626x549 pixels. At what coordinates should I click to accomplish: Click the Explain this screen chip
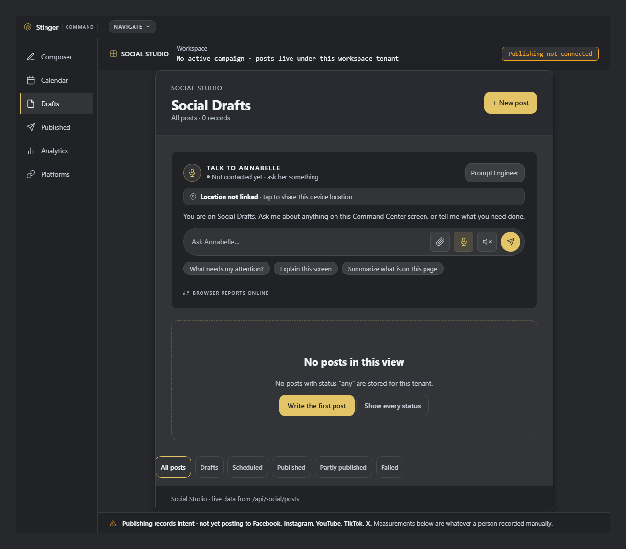coord(306,269)
